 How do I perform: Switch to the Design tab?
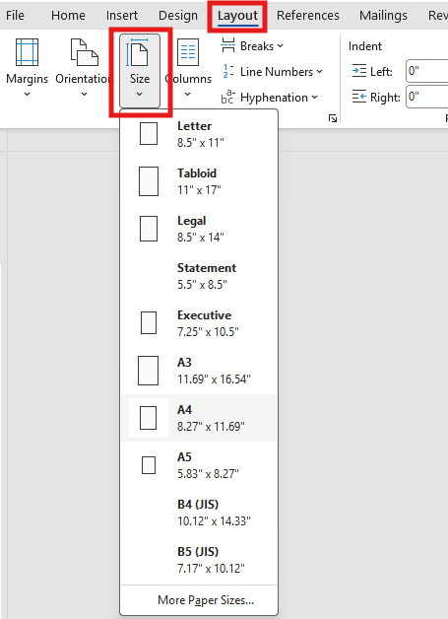click(x=178, y=16)
